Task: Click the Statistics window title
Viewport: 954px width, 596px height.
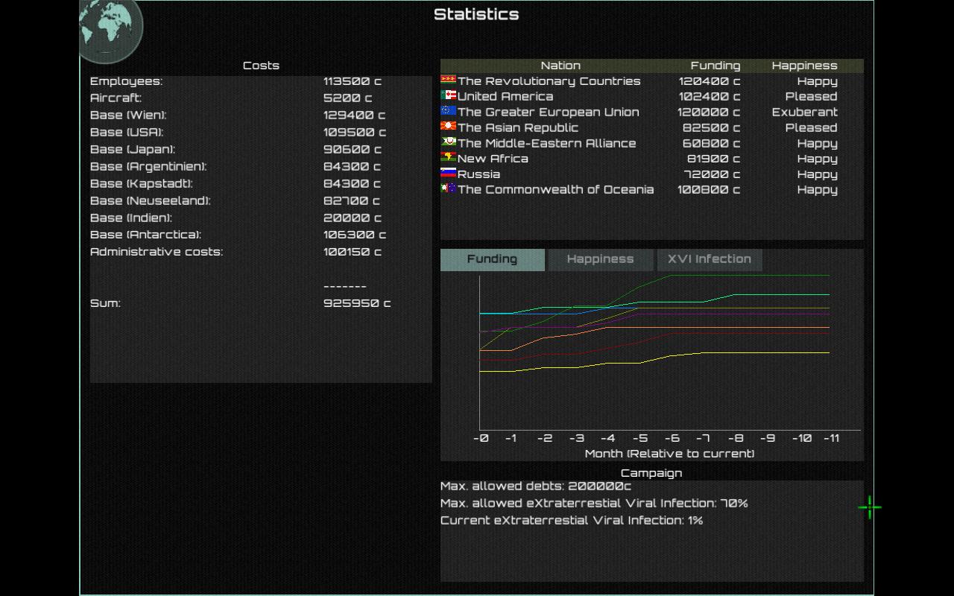Action: point(476,14)
